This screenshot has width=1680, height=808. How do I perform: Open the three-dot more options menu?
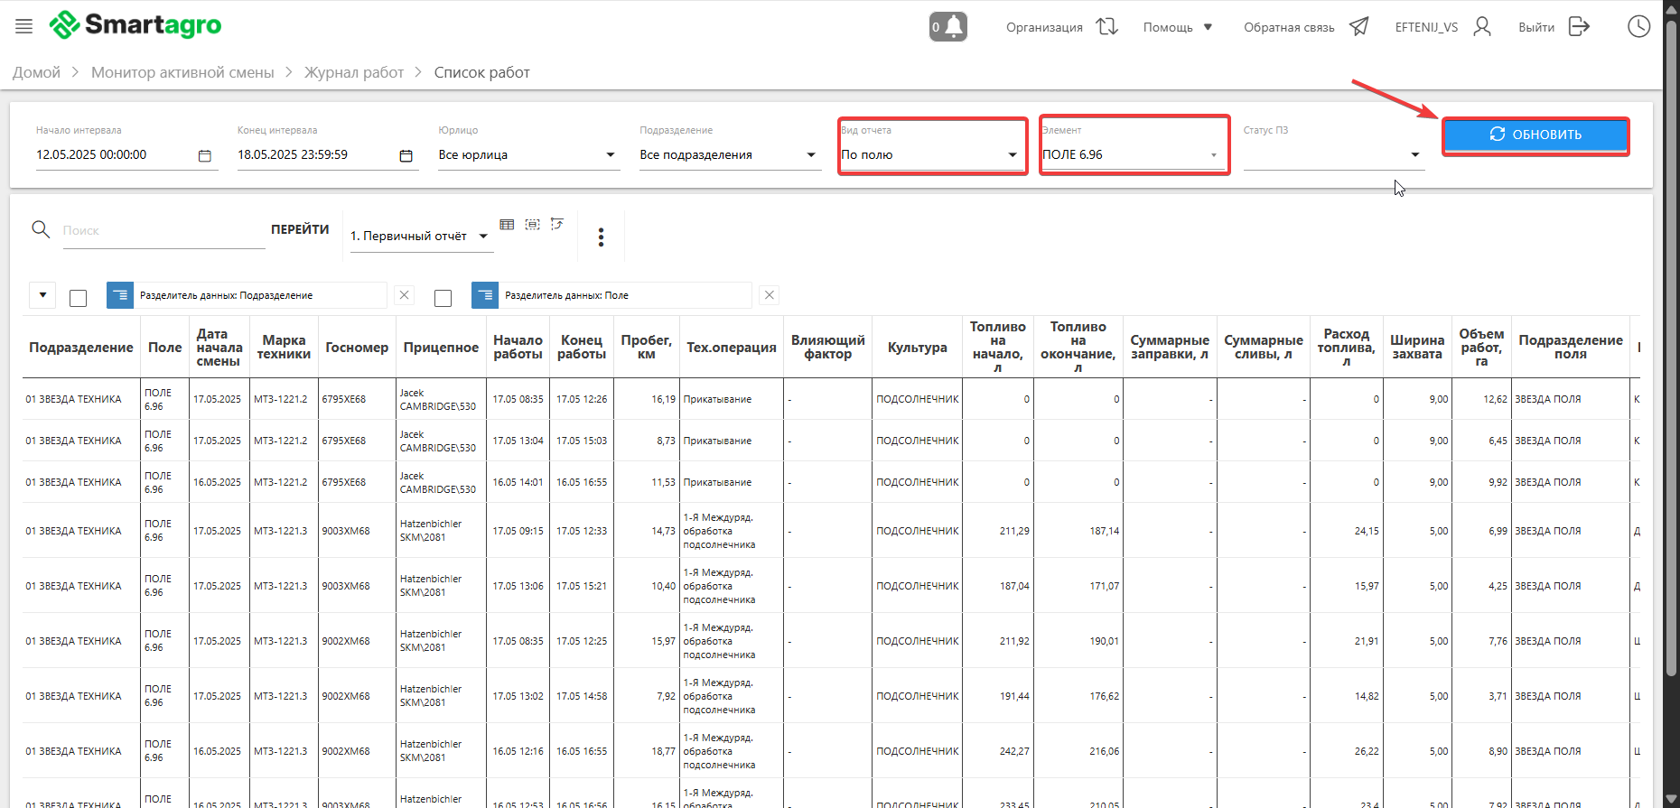601,237
